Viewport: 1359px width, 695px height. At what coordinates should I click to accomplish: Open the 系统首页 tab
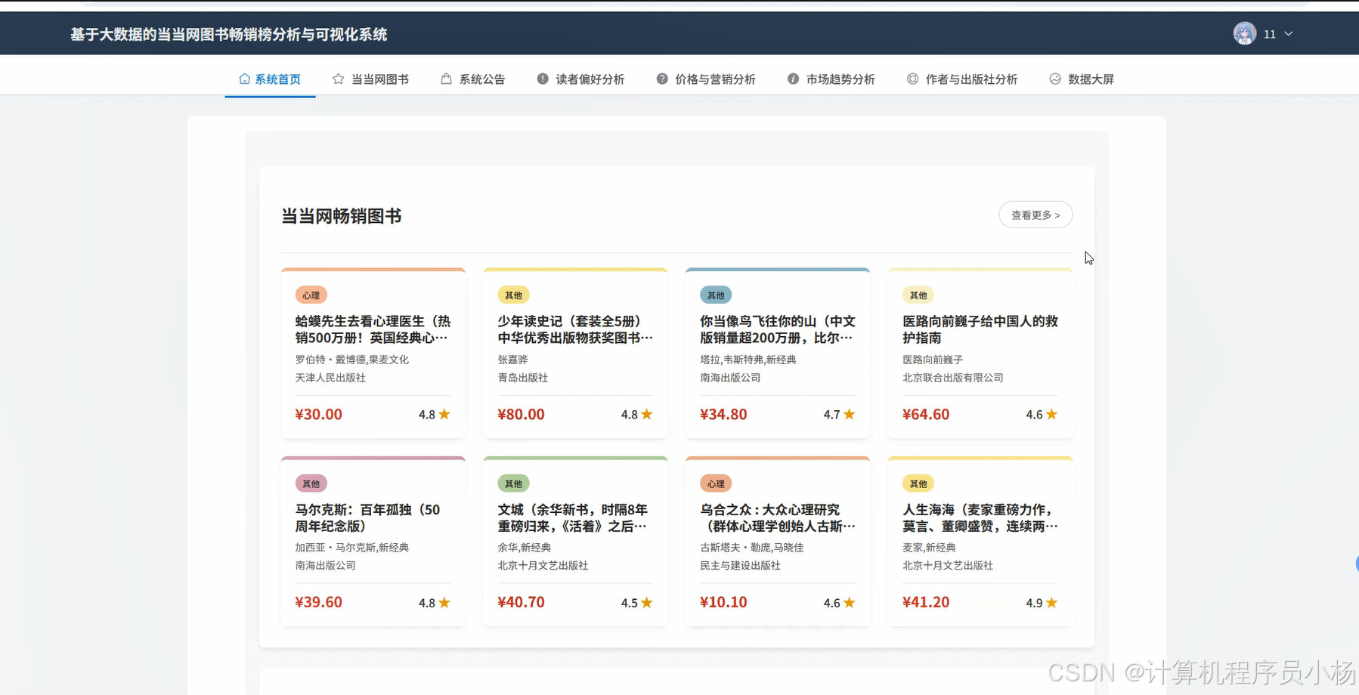270,79
